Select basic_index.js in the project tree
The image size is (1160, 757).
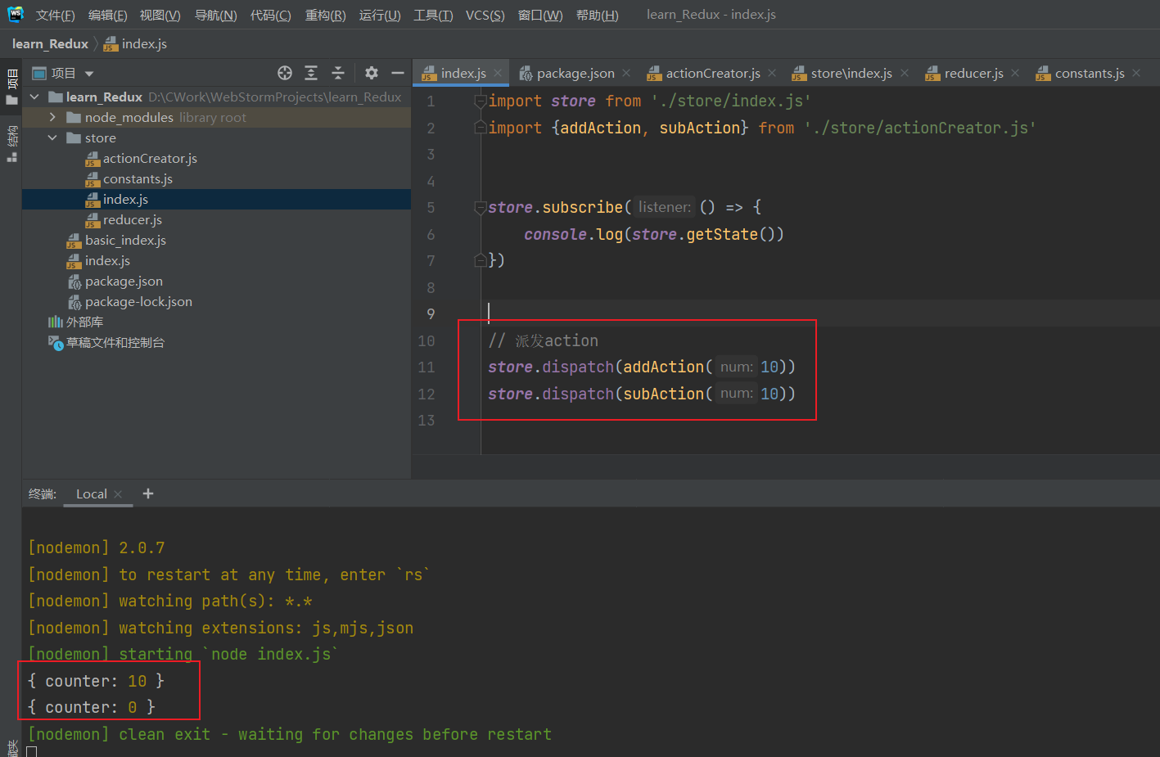pos(125,240)
